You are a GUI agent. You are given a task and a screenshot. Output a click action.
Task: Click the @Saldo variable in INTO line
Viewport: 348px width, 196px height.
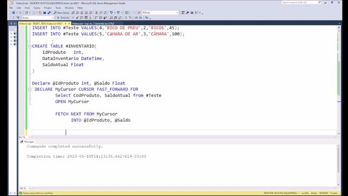(122, 120)
